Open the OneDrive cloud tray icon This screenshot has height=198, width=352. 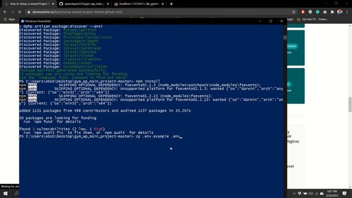(x=322, y=193)
